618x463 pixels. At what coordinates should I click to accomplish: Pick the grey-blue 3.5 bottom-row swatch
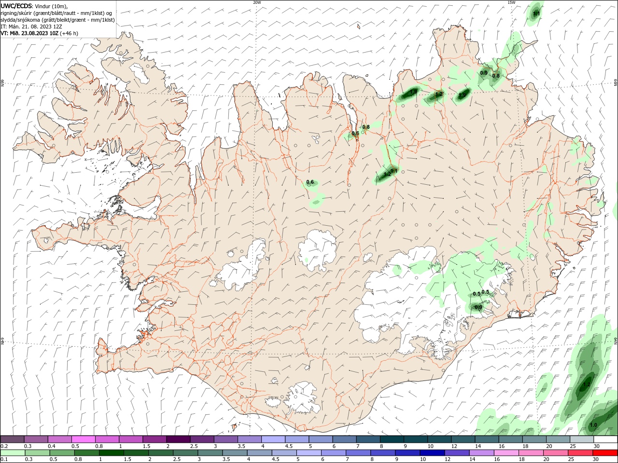pyautogui.click(x=235, y=453)
